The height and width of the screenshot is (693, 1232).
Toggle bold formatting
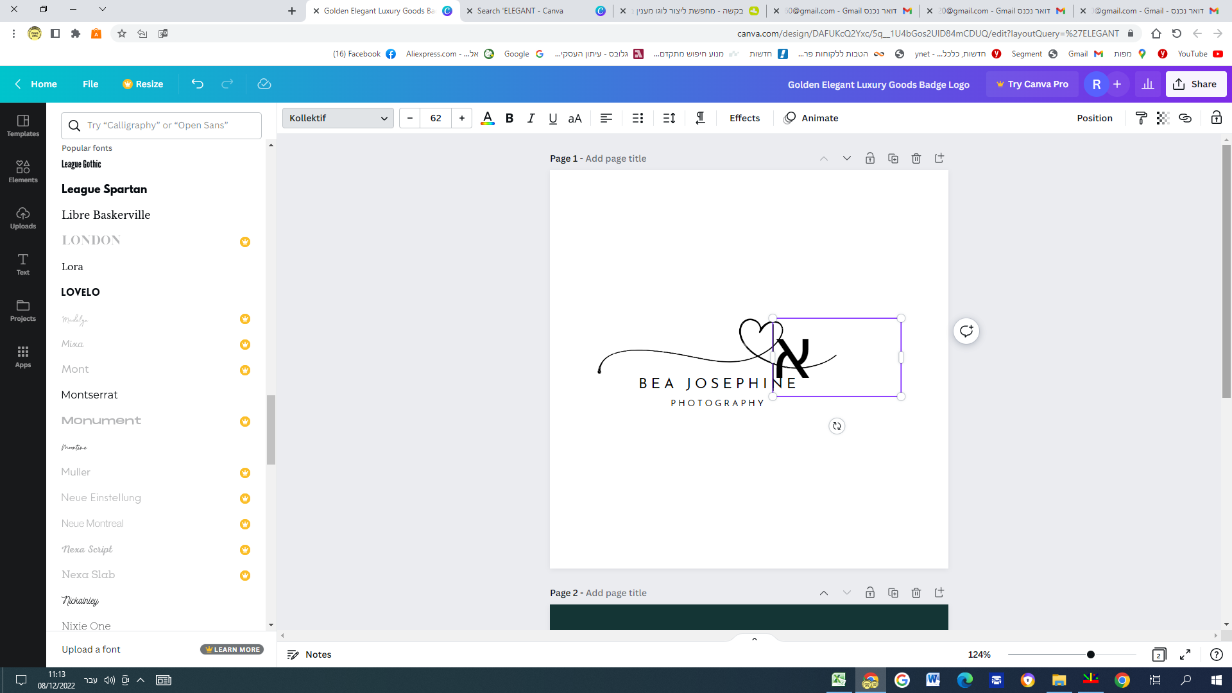coord(509,118)
